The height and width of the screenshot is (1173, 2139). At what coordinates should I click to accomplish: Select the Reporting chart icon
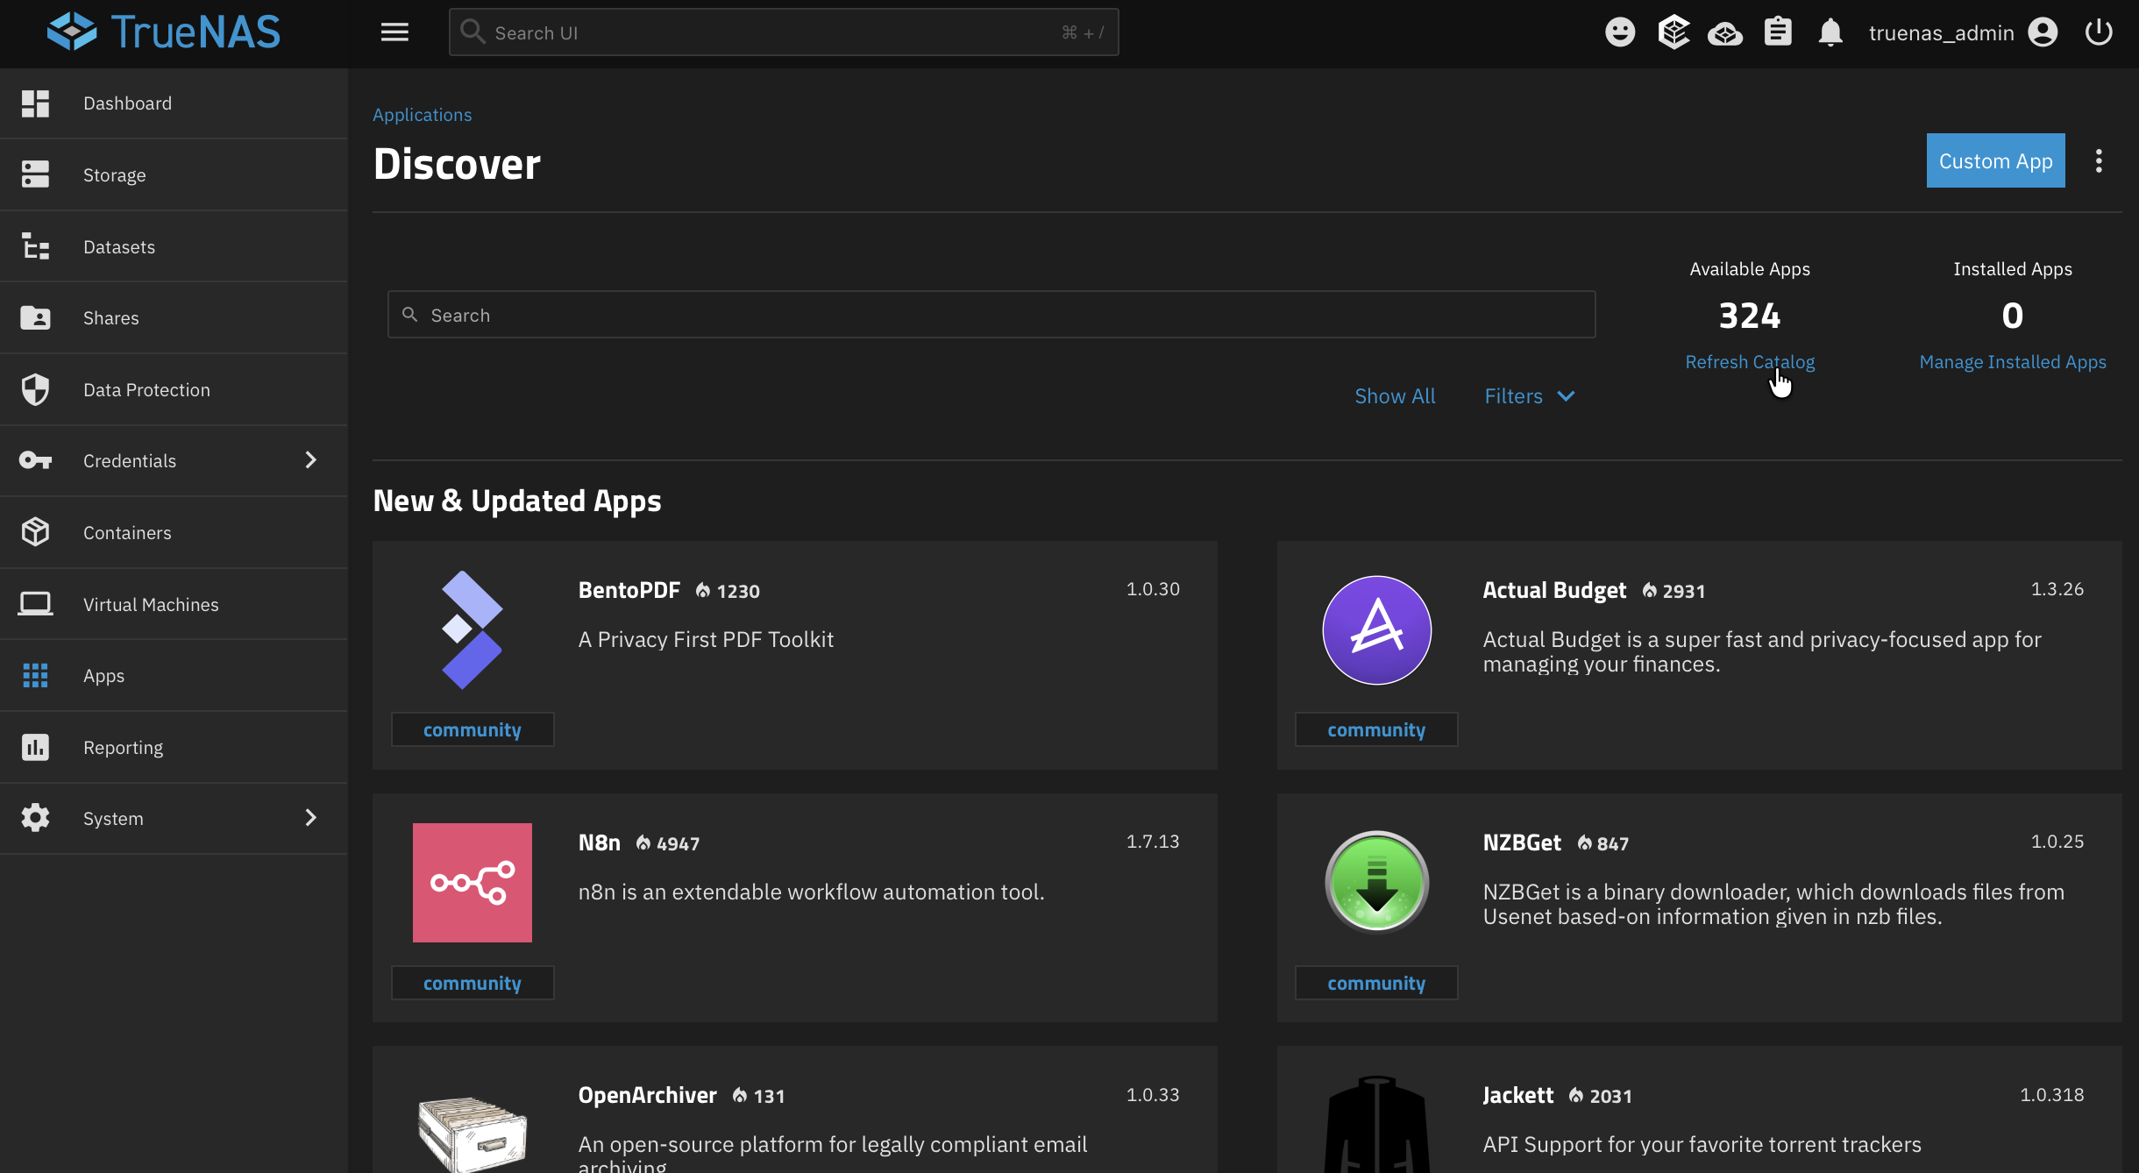(35, 746)
